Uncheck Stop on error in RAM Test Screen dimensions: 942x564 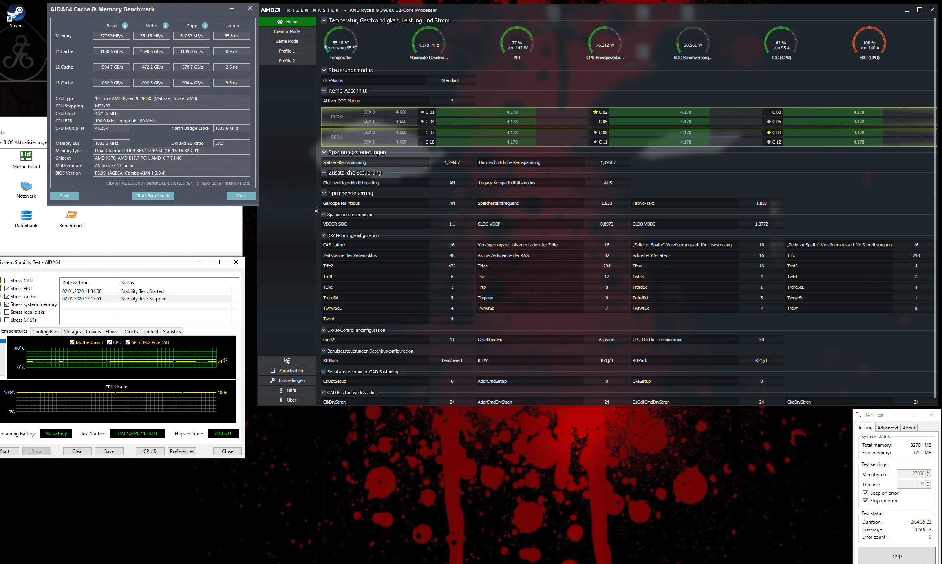865,501
